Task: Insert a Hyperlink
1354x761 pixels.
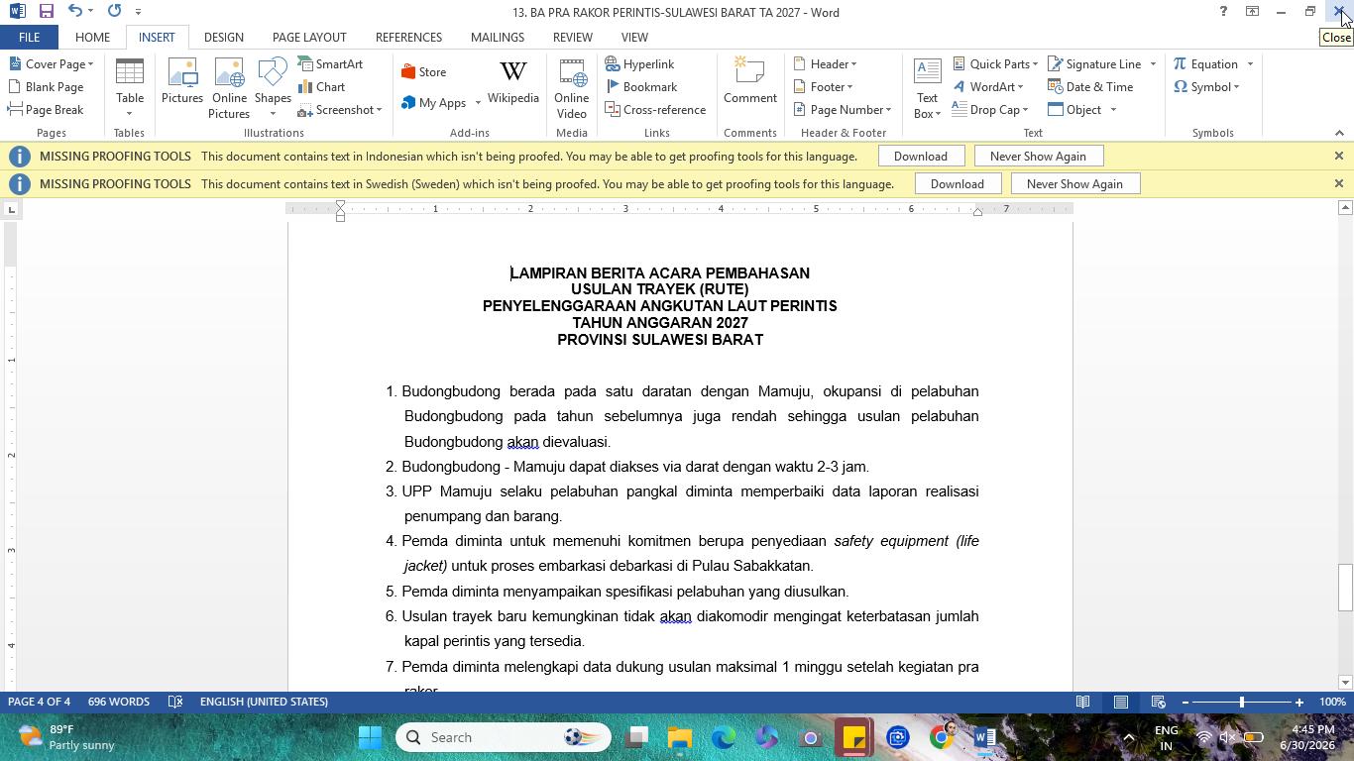Action: (640, 63)
